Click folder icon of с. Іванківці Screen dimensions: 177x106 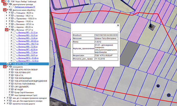click(12, 16)
